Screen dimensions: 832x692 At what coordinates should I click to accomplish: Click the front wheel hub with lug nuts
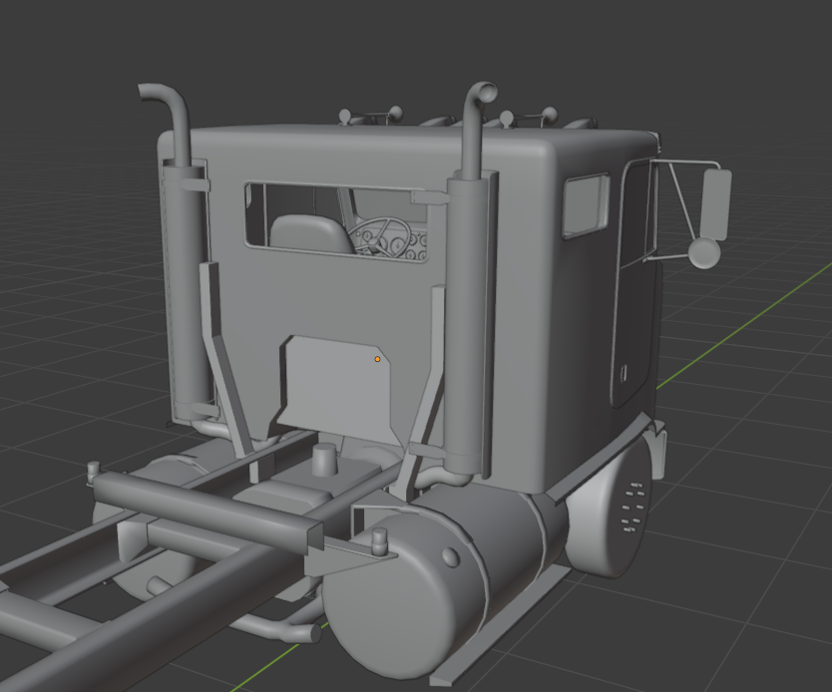click(x=631, y=507)
